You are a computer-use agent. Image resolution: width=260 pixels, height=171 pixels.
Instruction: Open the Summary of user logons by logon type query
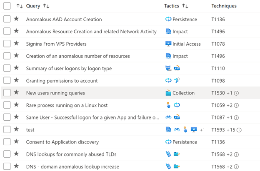coord(69,68)
